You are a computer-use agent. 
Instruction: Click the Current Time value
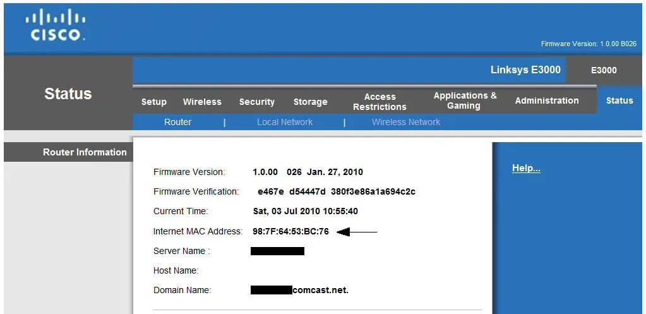tap(305, 211)
